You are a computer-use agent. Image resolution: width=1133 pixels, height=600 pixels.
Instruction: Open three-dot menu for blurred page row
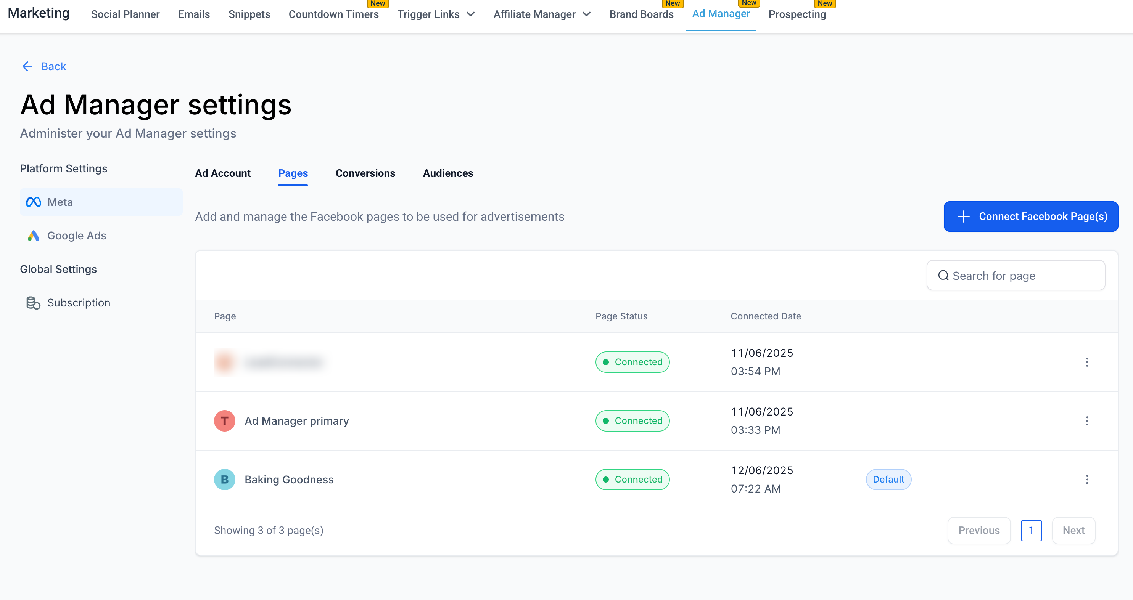(x=1087, y=362)
